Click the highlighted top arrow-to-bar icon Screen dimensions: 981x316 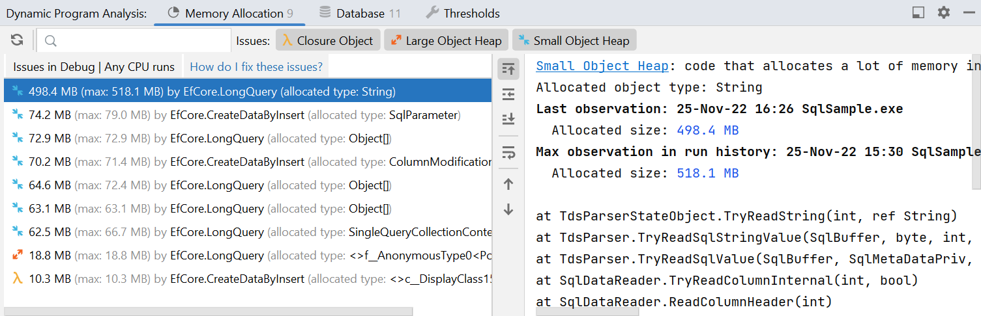[x=508, y=69]
